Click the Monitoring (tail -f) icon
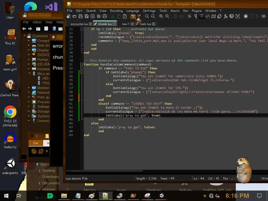 click(x=238, y=16)
